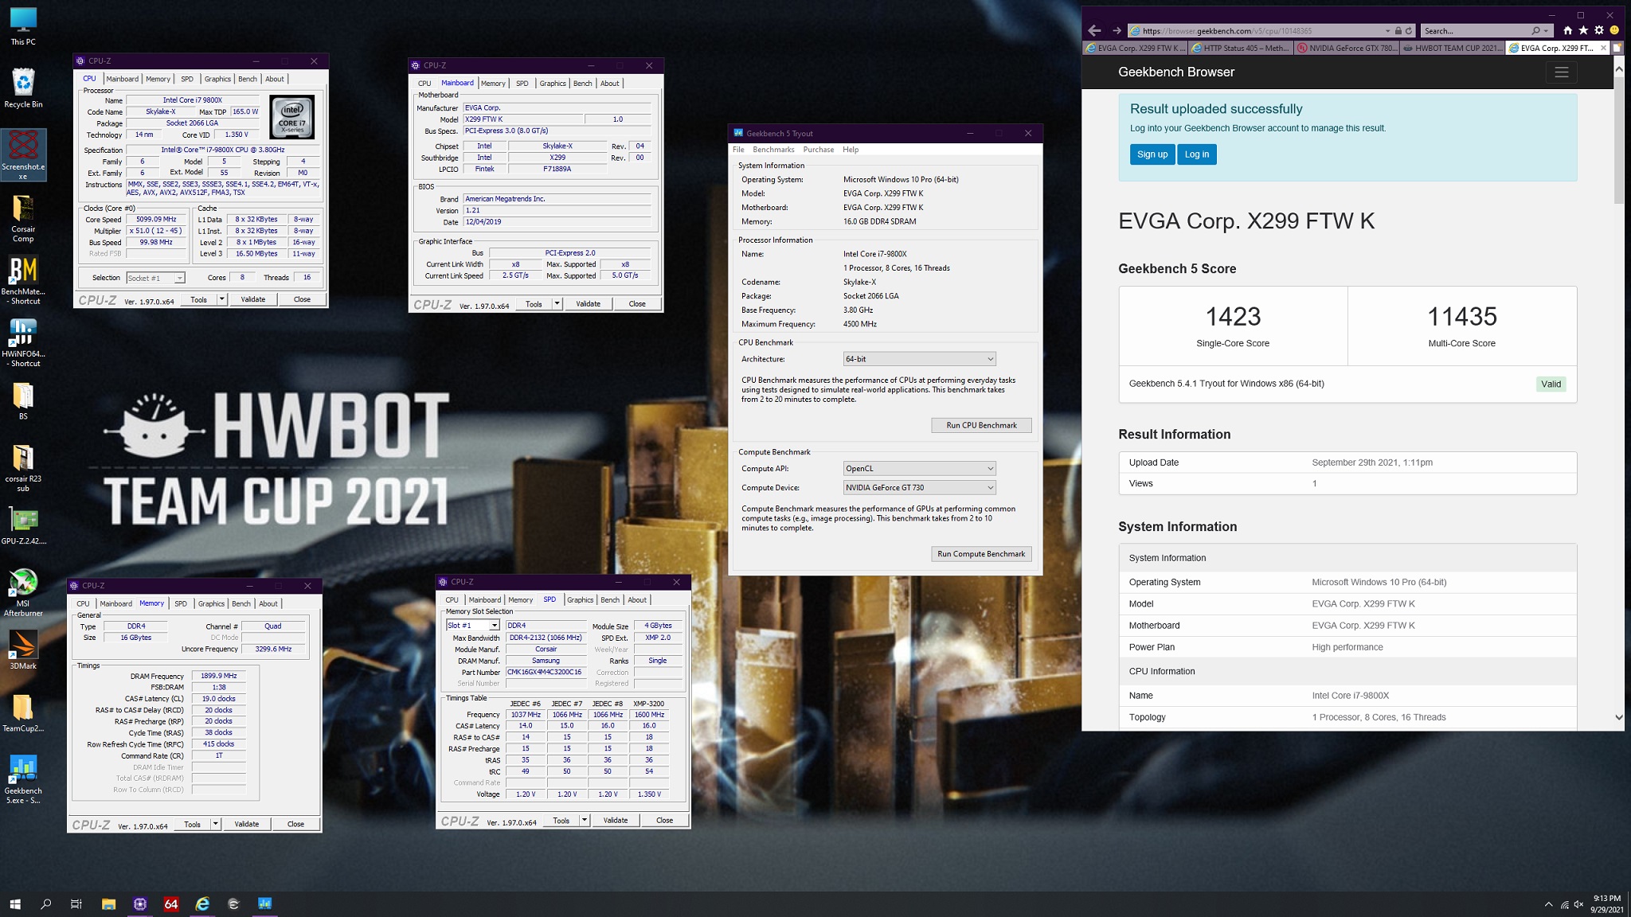Open Geekbench 5 Purchase menu
This screenshot has width=1631, height=917.
pos(818,150)
